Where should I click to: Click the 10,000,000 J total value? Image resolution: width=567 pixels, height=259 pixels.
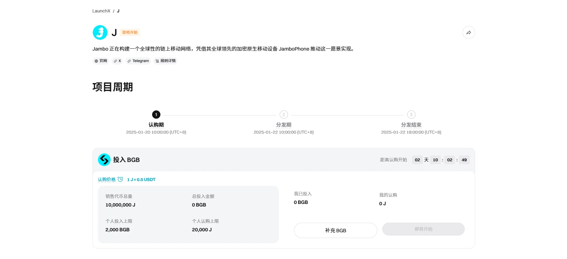pos(121,205)
